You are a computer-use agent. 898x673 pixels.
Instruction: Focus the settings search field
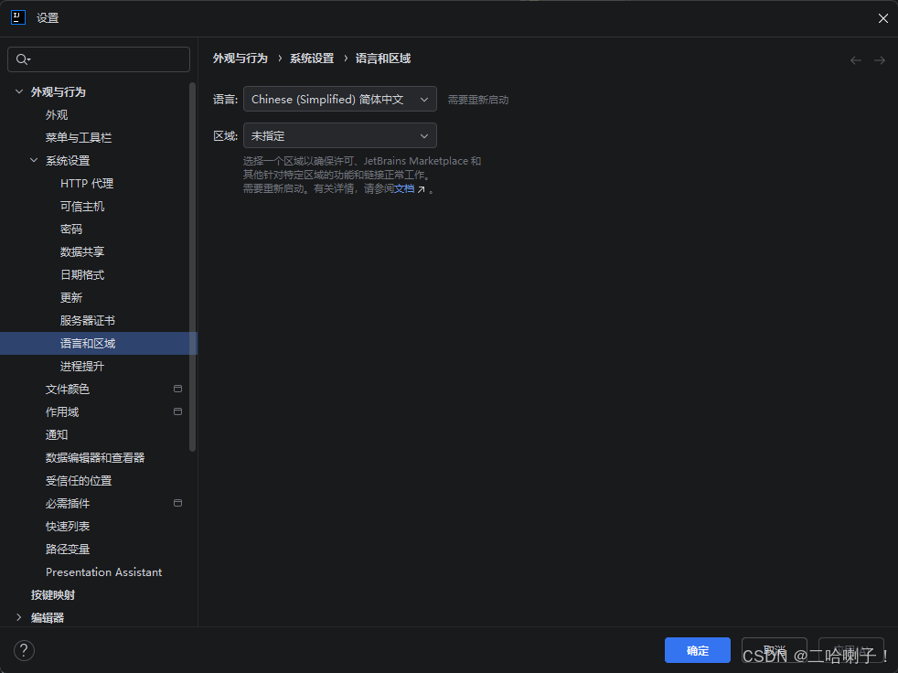click(99, 59)
